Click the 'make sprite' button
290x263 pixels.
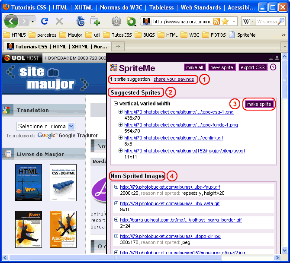point(259,104)
